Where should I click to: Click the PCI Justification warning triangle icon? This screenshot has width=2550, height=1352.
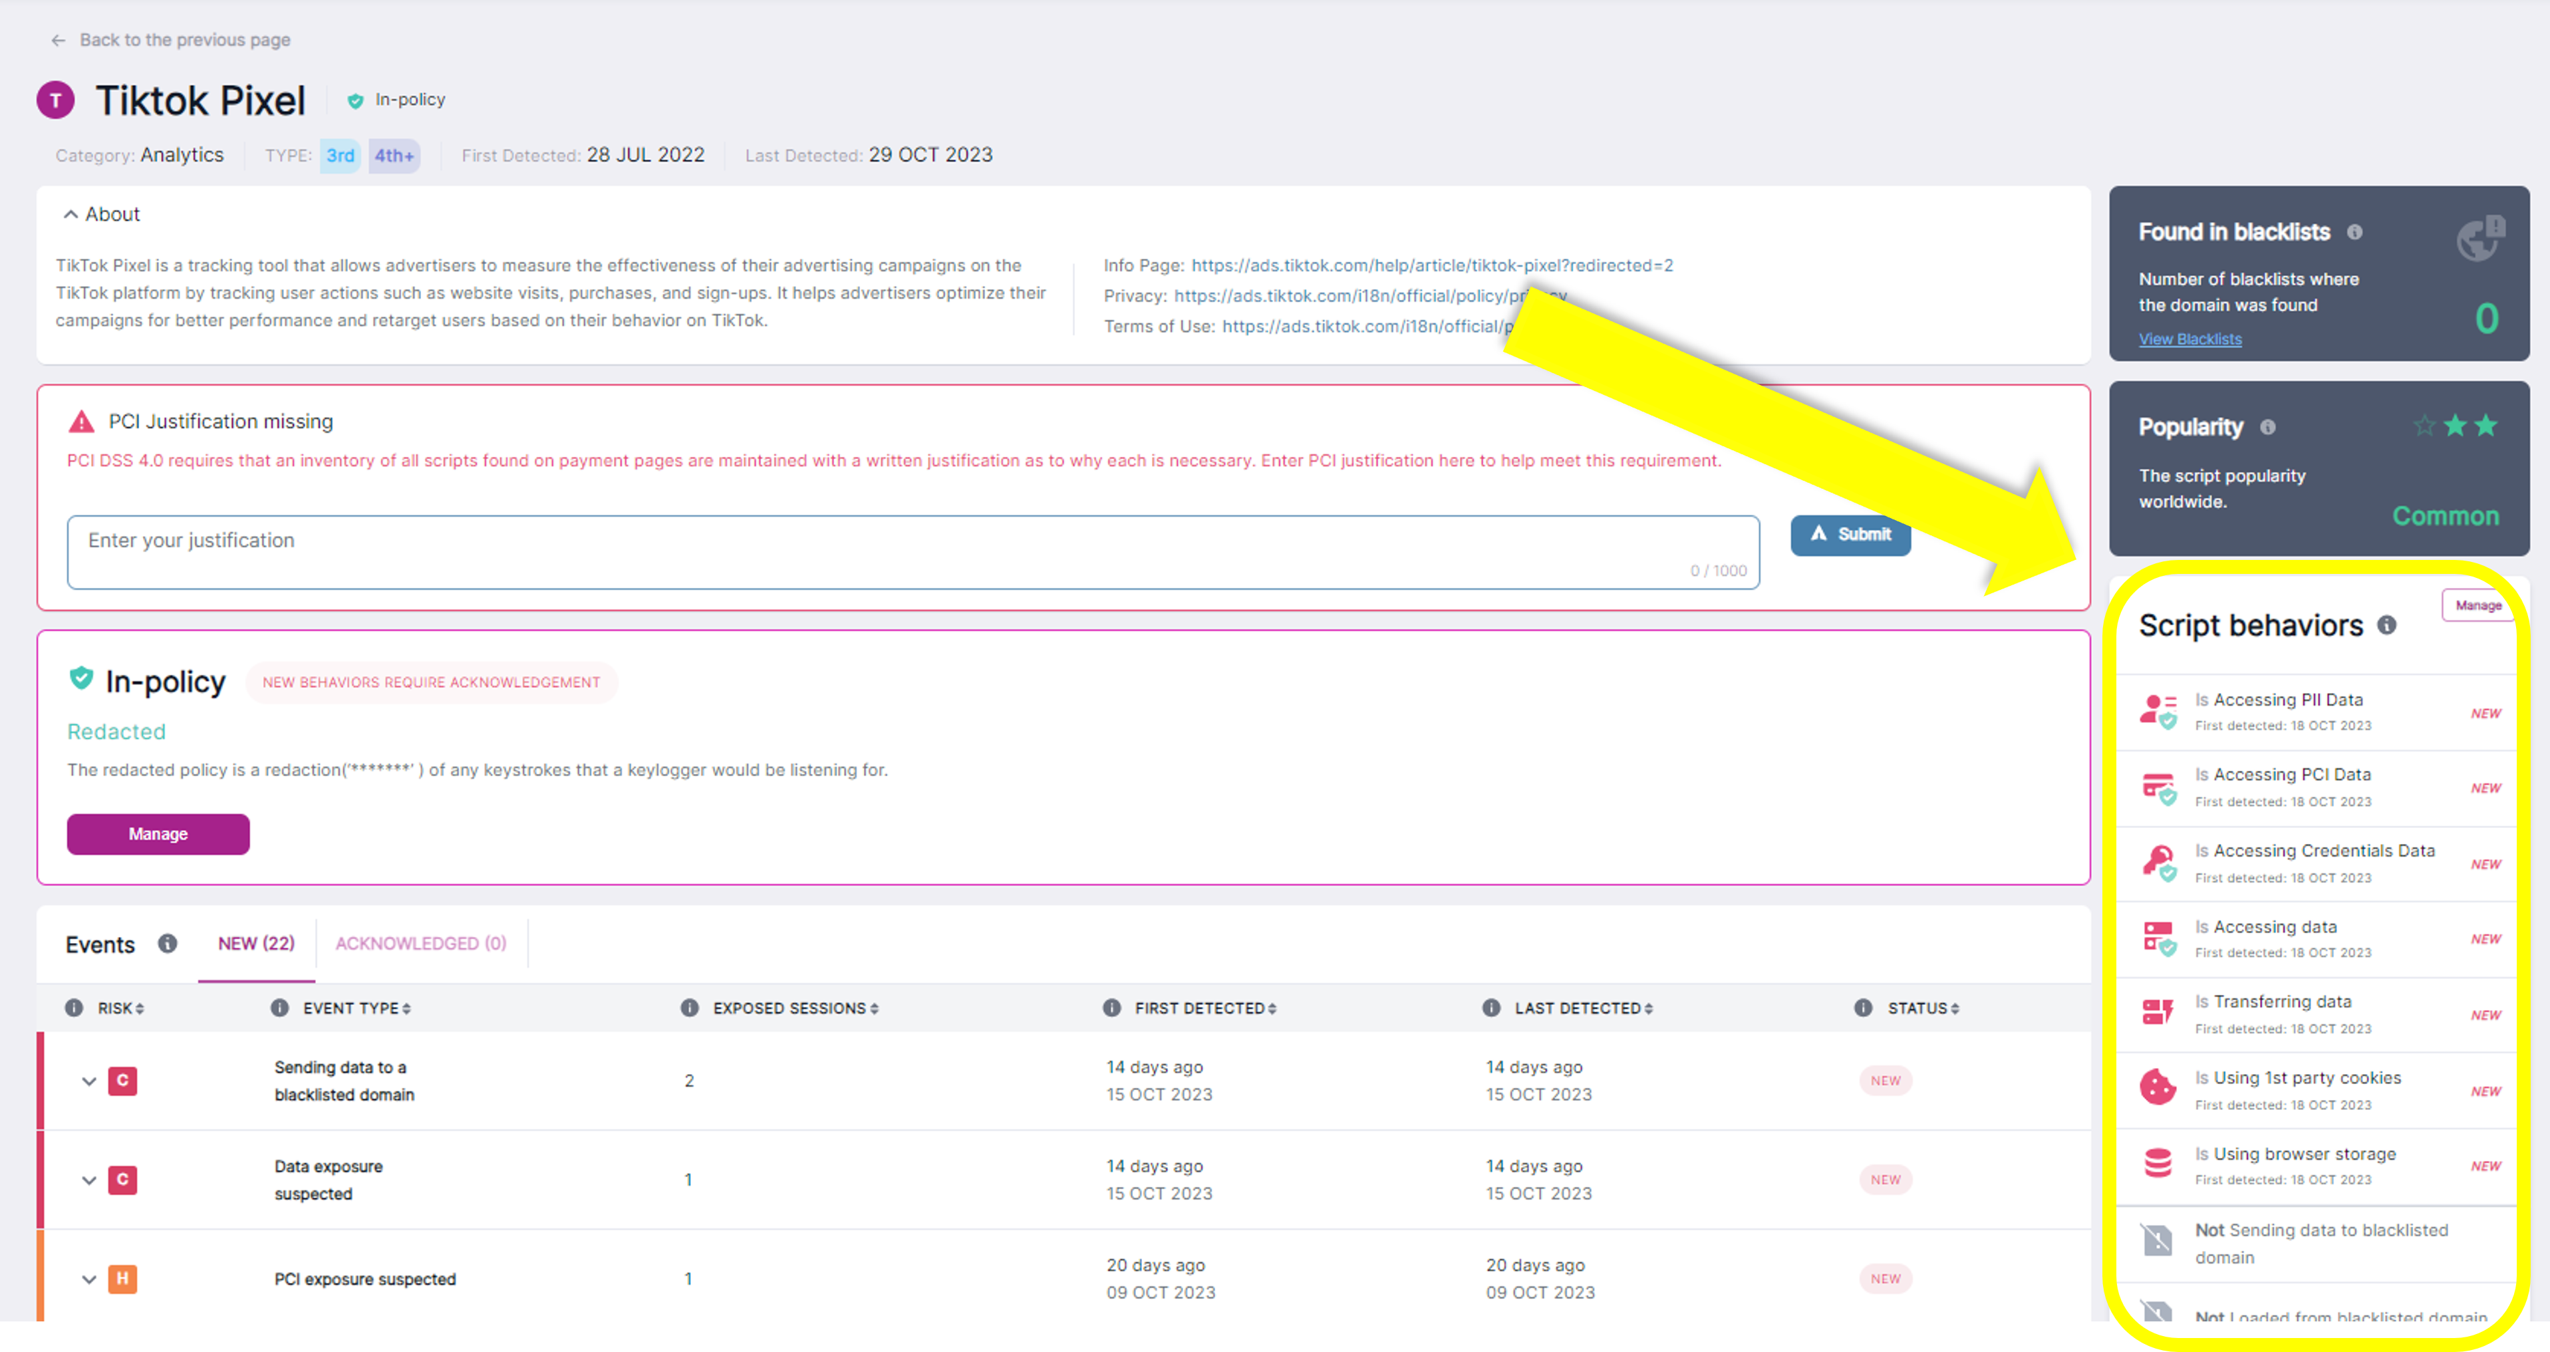click(x=81, y=422)
